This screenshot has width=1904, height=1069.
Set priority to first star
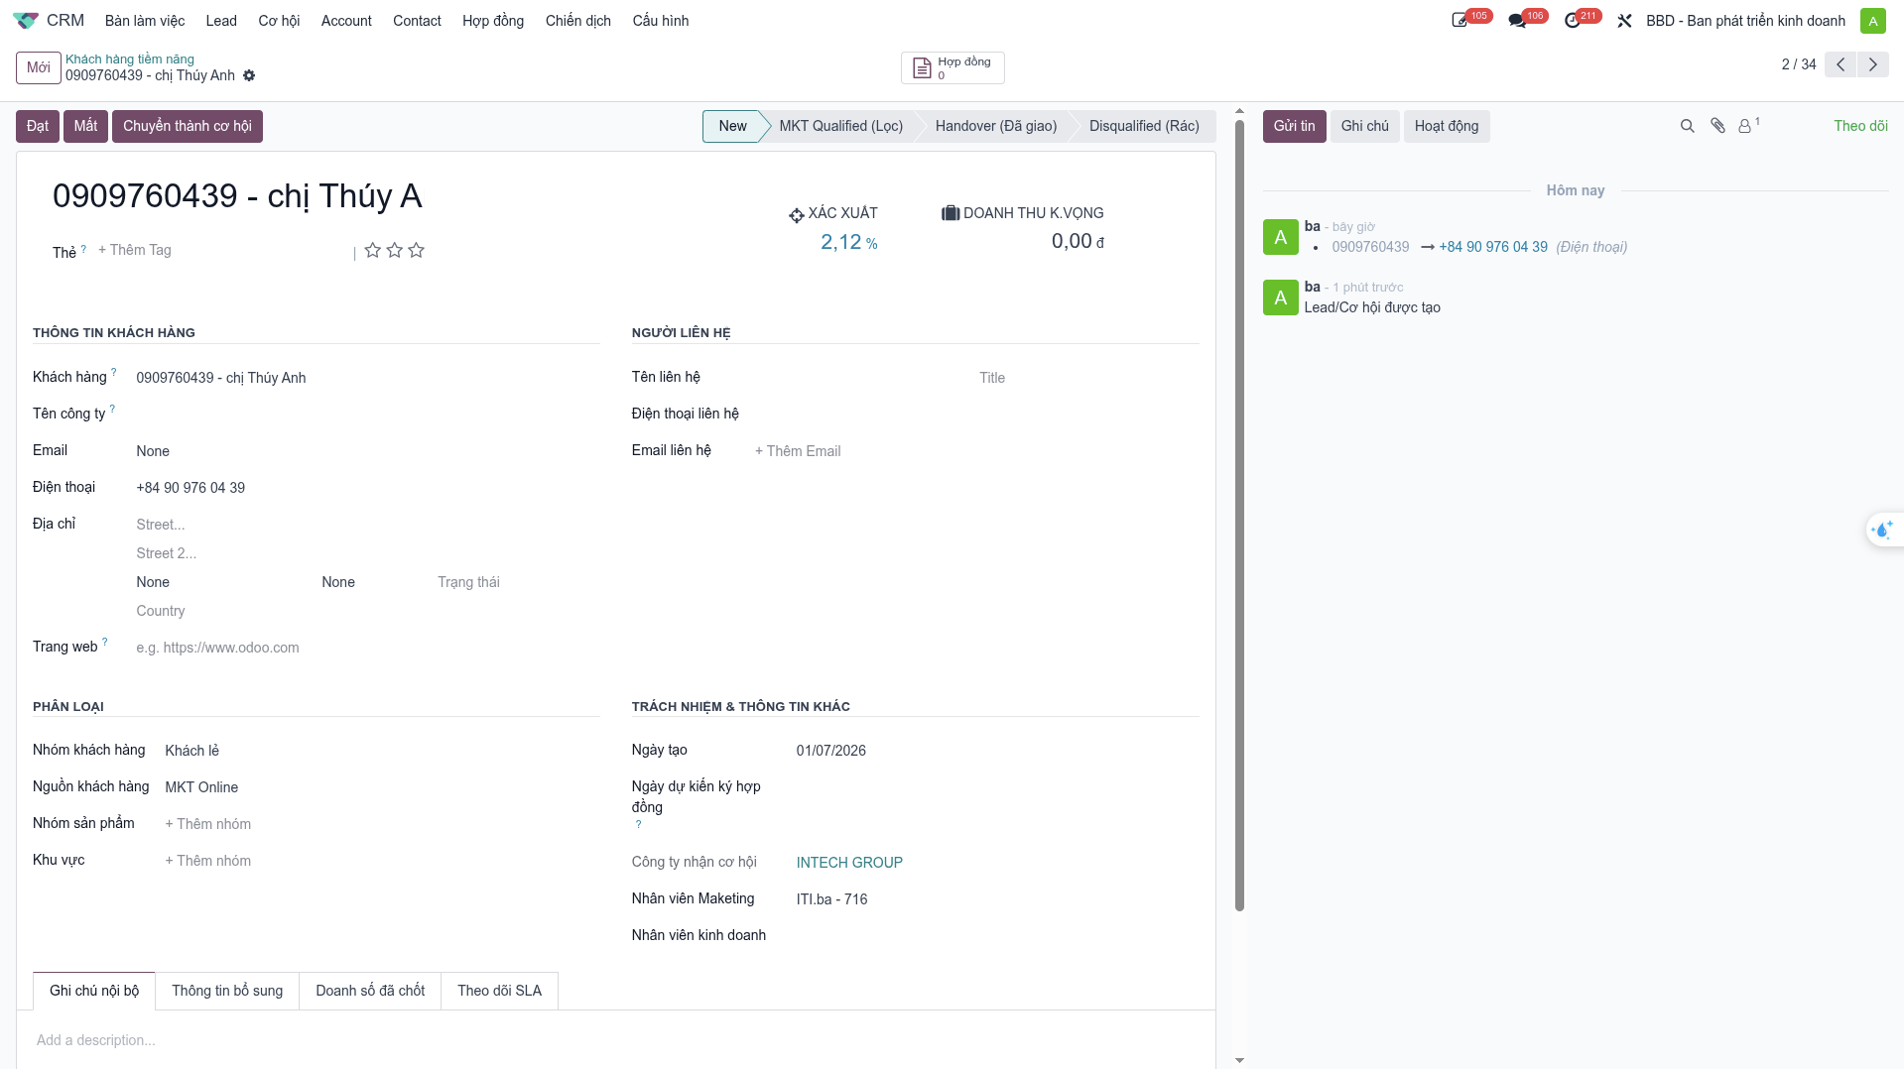[x=372, y=250]
